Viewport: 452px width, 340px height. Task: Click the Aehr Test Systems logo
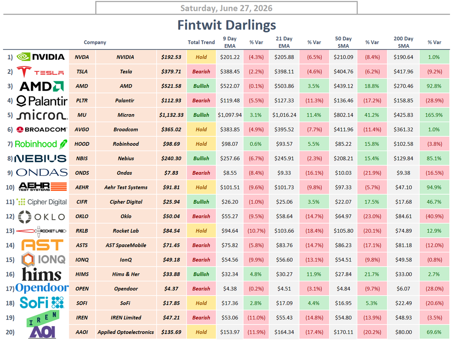point(42,187)
